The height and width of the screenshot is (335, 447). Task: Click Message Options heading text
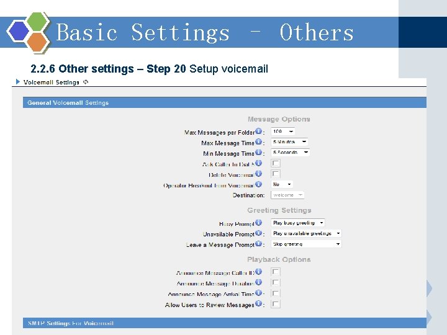(279, 119)
